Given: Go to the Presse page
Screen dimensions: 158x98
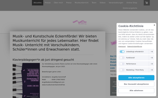Looking at the screenshot, I should pyautogui.click(x=48, y=3).
